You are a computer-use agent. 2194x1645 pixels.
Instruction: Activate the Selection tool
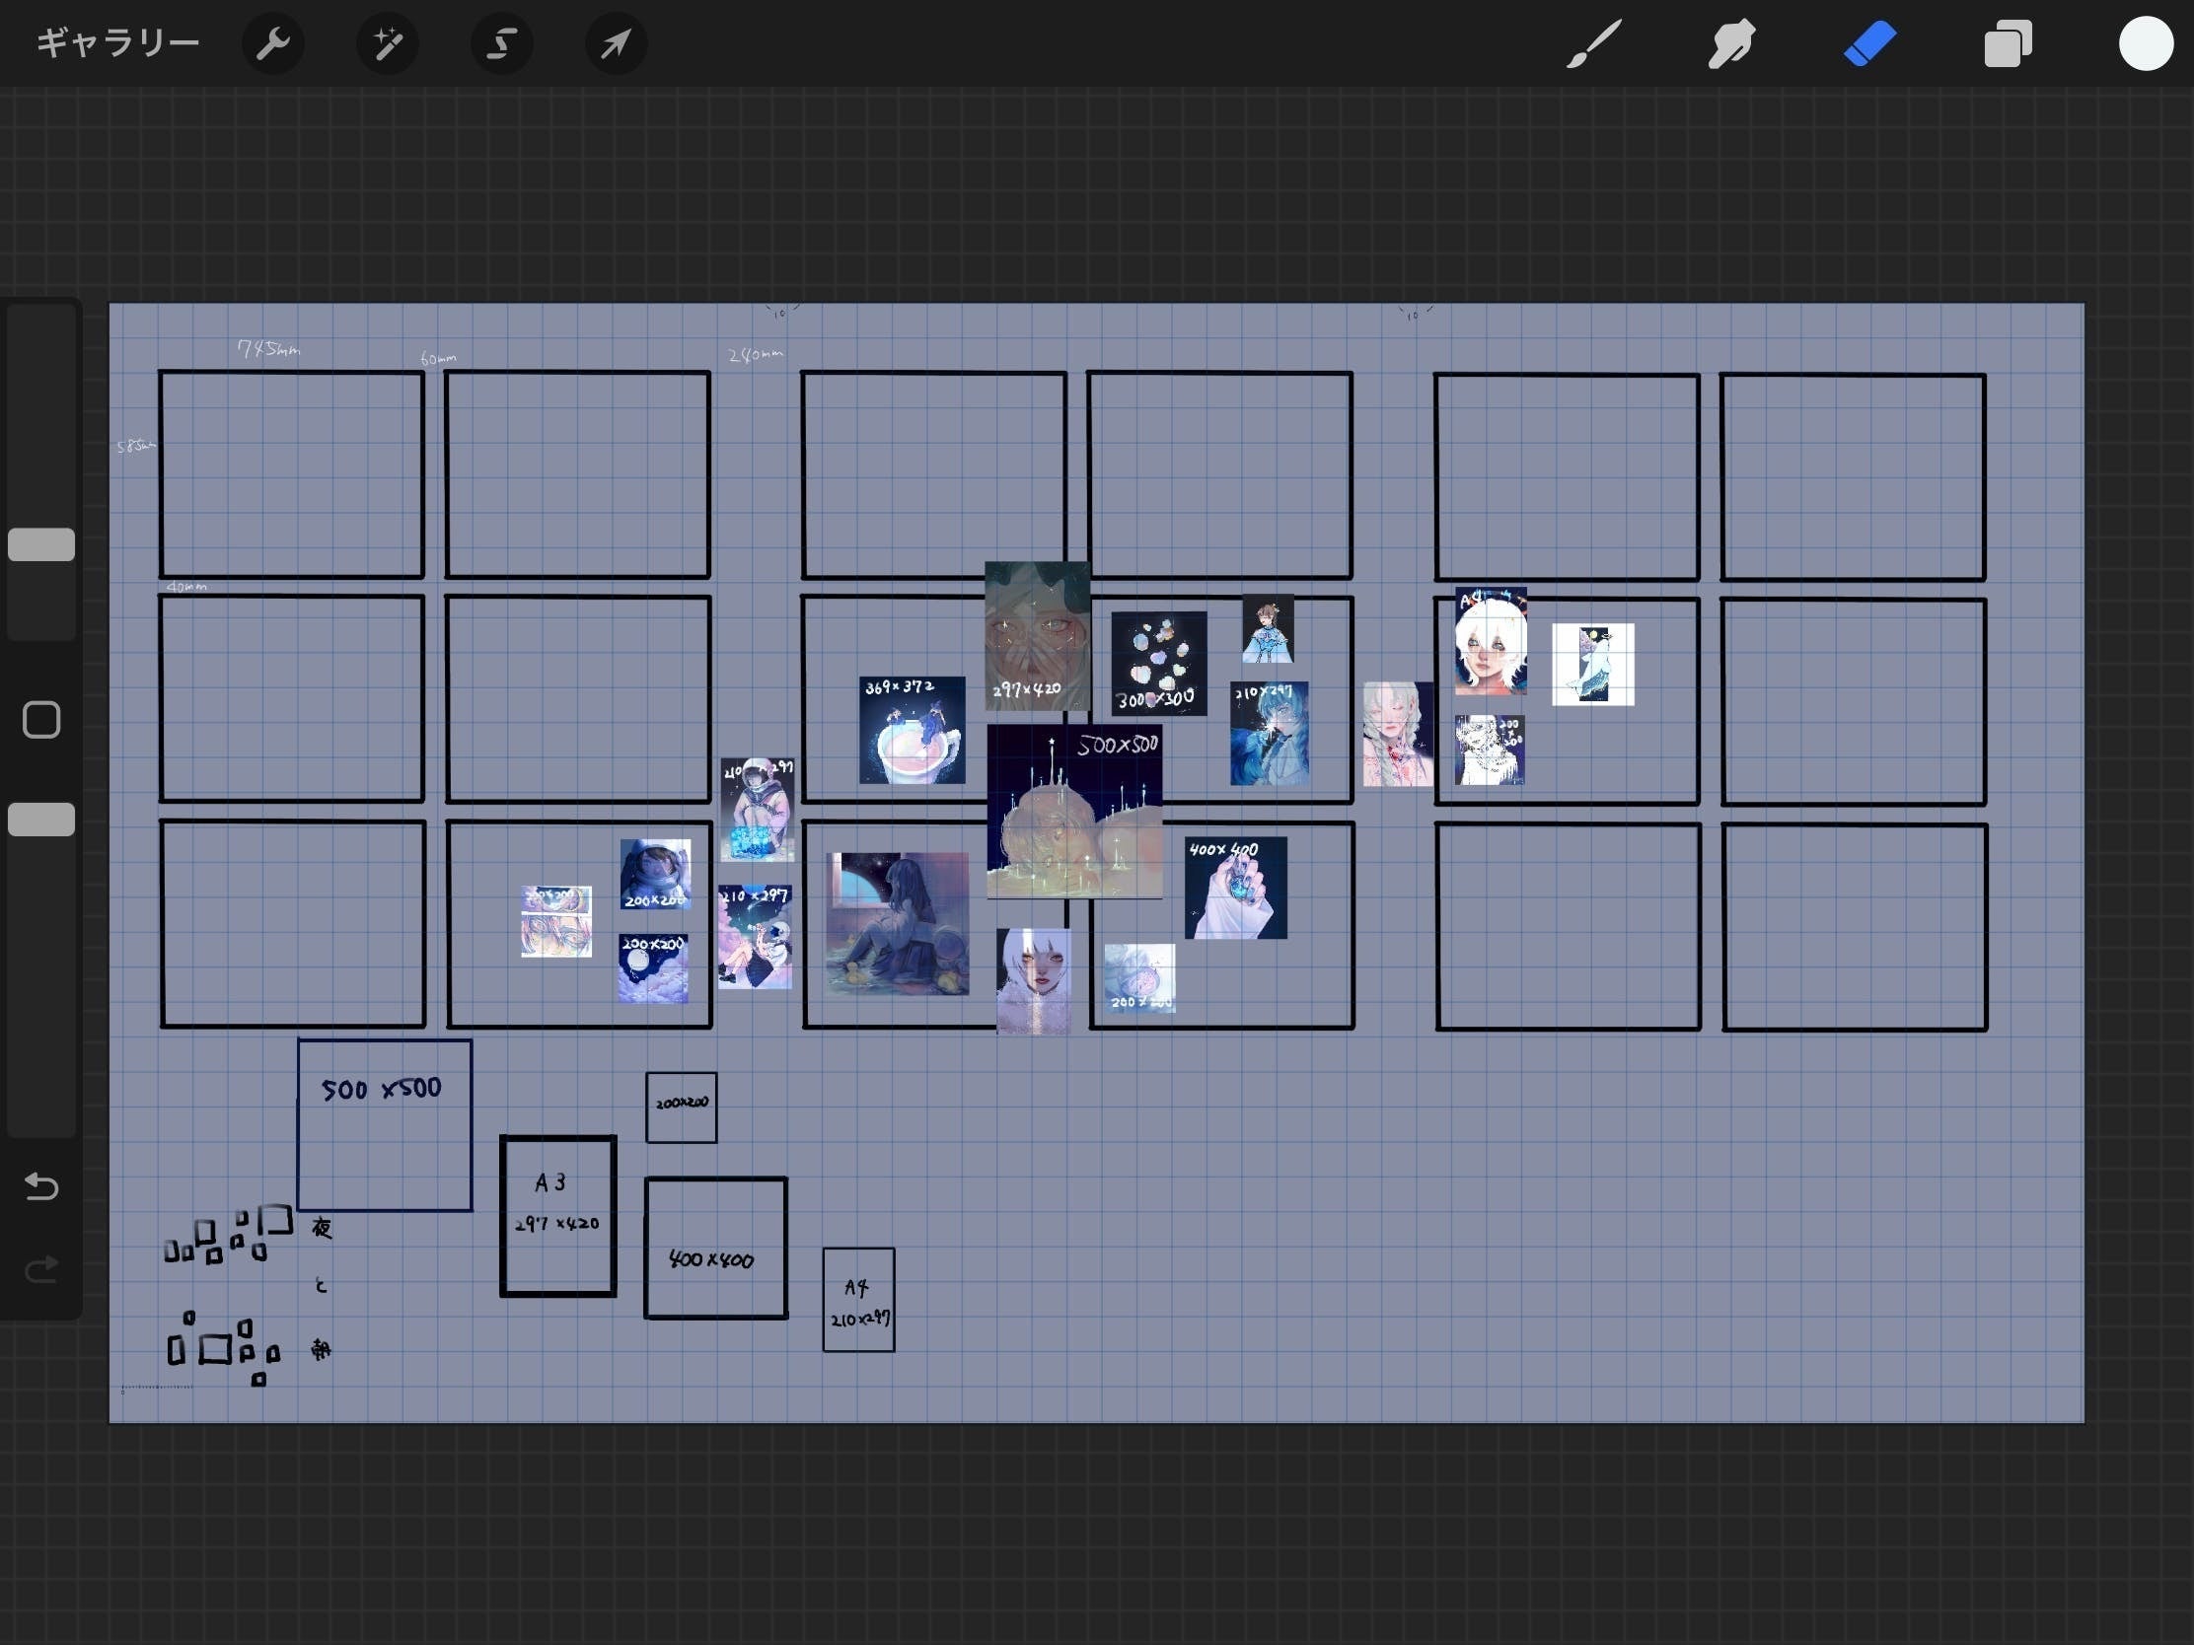point(502,43)
